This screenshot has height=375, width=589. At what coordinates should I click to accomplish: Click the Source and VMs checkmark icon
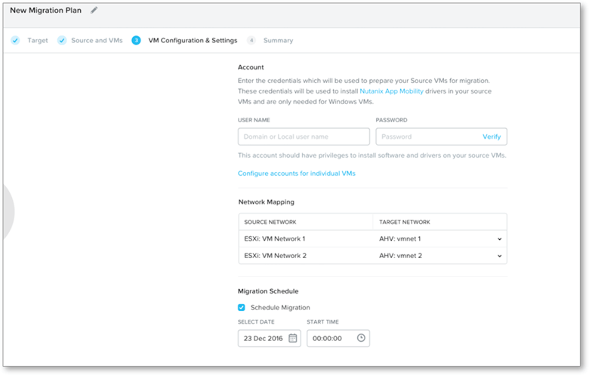point(62,41)
